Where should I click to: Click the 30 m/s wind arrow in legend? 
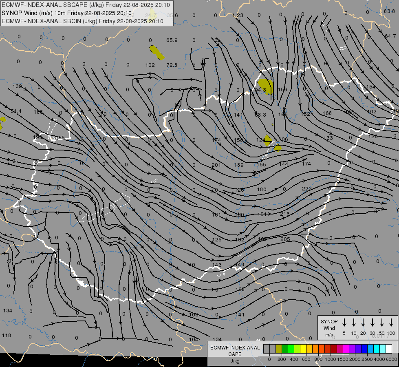(373, 323)
